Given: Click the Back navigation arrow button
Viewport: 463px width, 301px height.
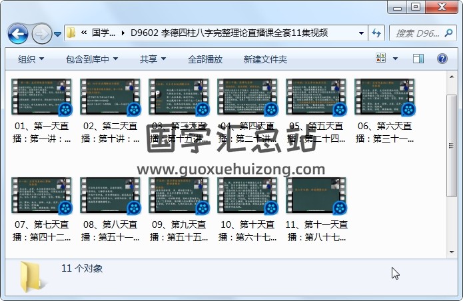Looking at the screenshot, I should [17, 33].
